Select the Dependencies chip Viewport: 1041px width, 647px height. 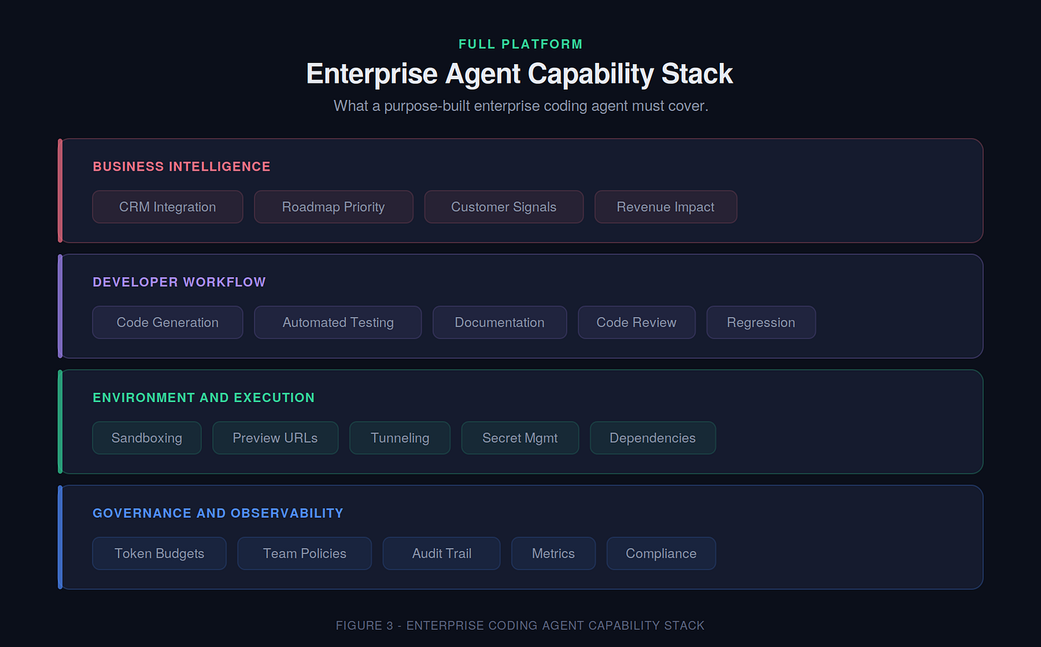653,438
